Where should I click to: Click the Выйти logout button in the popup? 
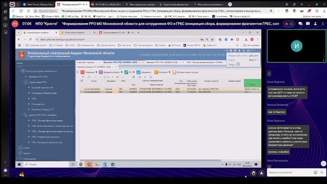tap(235, 64)
